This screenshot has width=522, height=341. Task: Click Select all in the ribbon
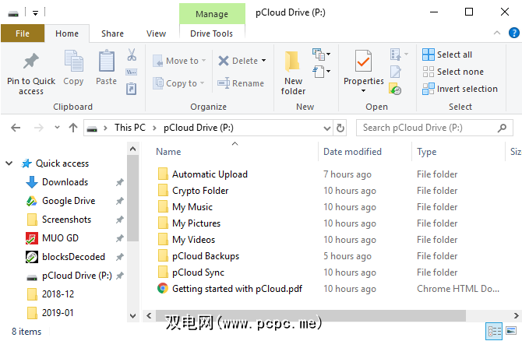tap(447, 54)
